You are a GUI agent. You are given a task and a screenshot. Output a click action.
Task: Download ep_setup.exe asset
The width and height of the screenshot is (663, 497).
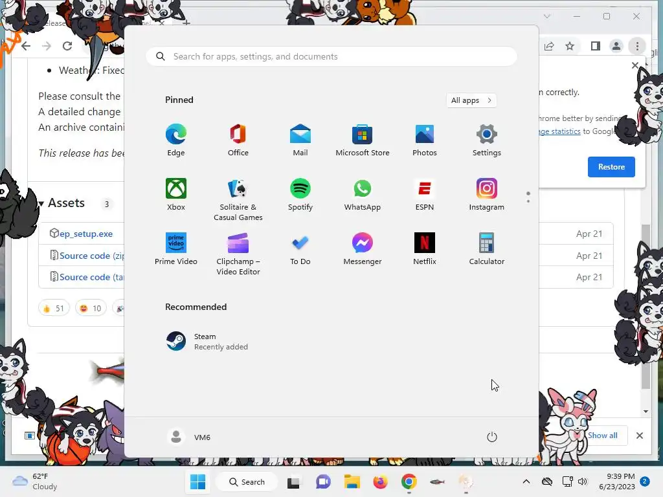tap(86, 234)
